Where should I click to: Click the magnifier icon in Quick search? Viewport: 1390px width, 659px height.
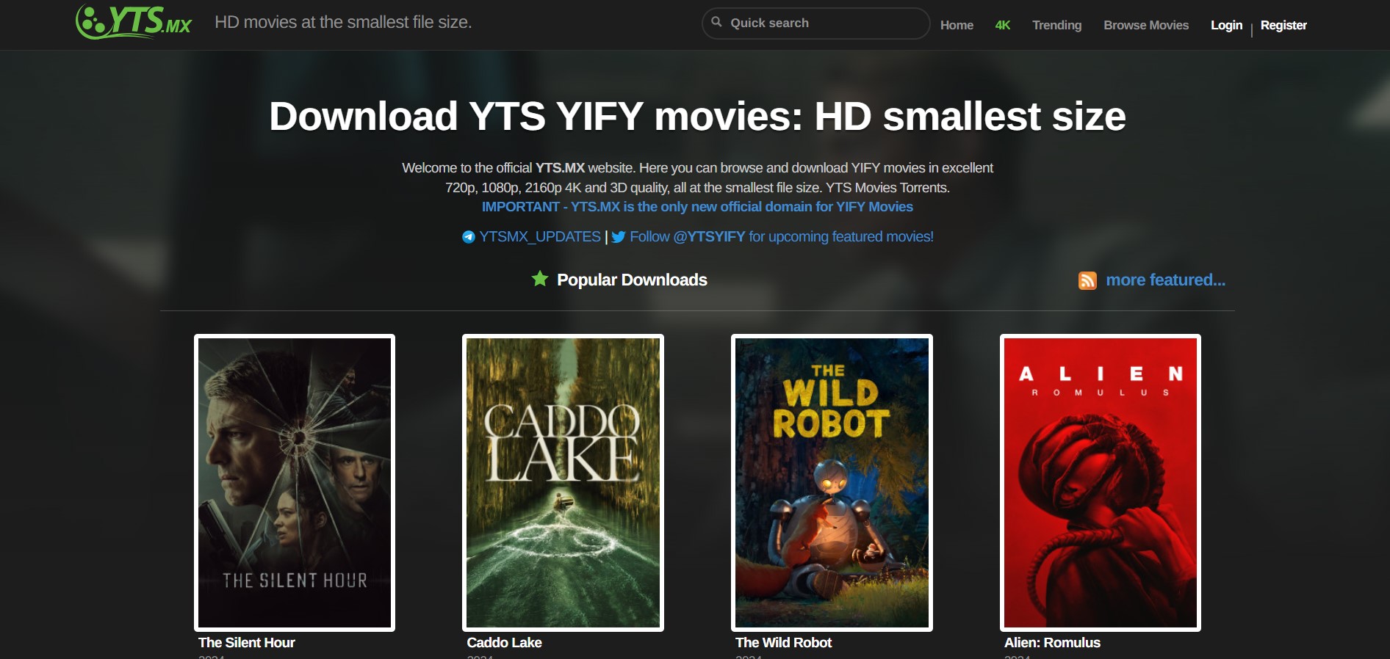click(x=716, y=22)
